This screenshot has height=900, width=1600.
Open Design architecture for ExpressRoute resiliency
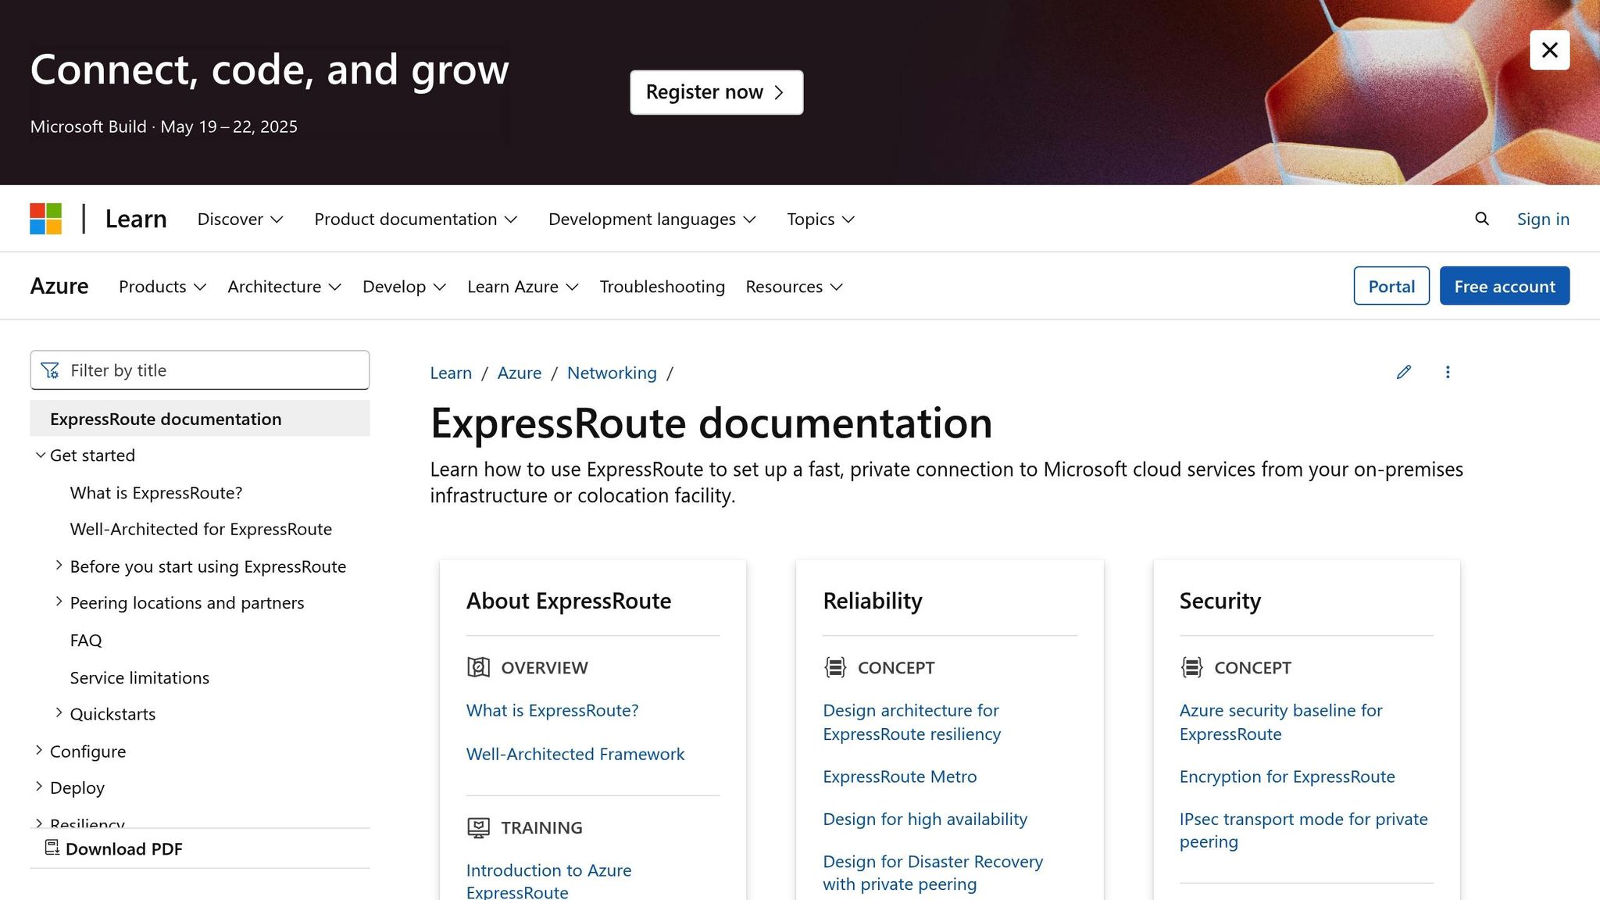pos(912,722)
